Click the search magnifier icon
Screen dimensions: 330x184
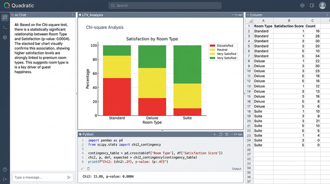(113, 6)
